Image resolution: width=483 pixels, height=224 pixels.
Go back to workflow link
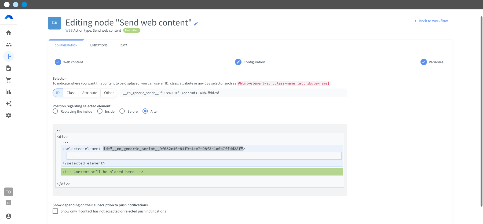pyautogui.click(x=431, y=21)
